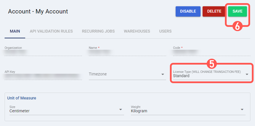Switch to the MAIN tab

point(15,31)
